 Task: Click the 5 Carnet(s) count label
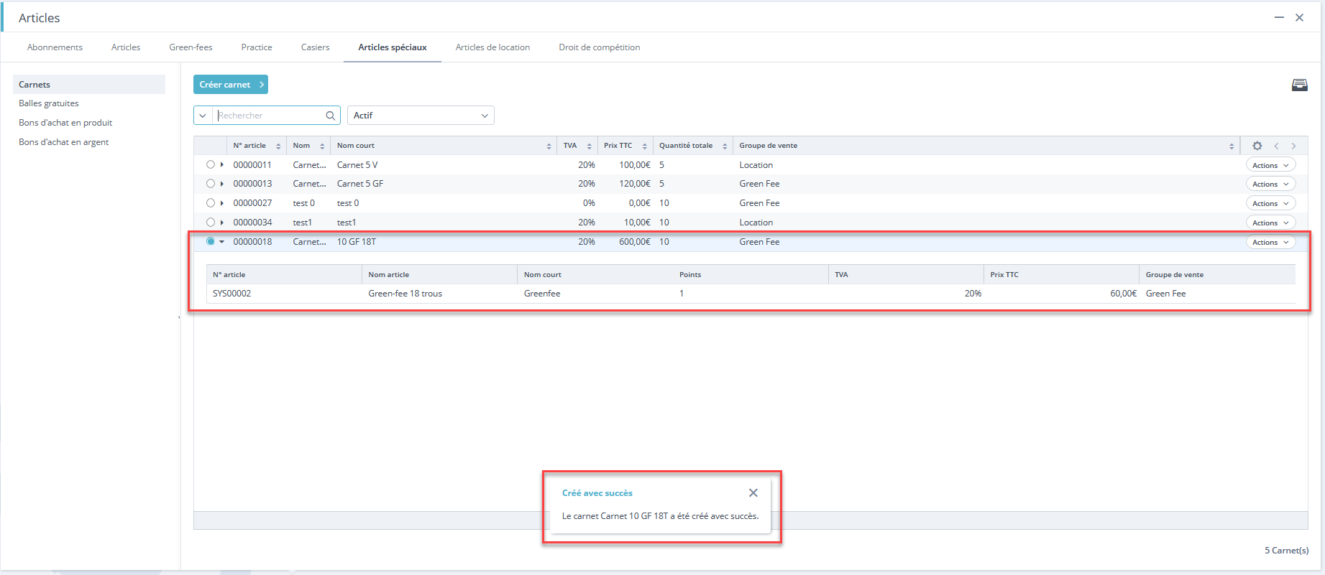click(x=1286, y=551)
